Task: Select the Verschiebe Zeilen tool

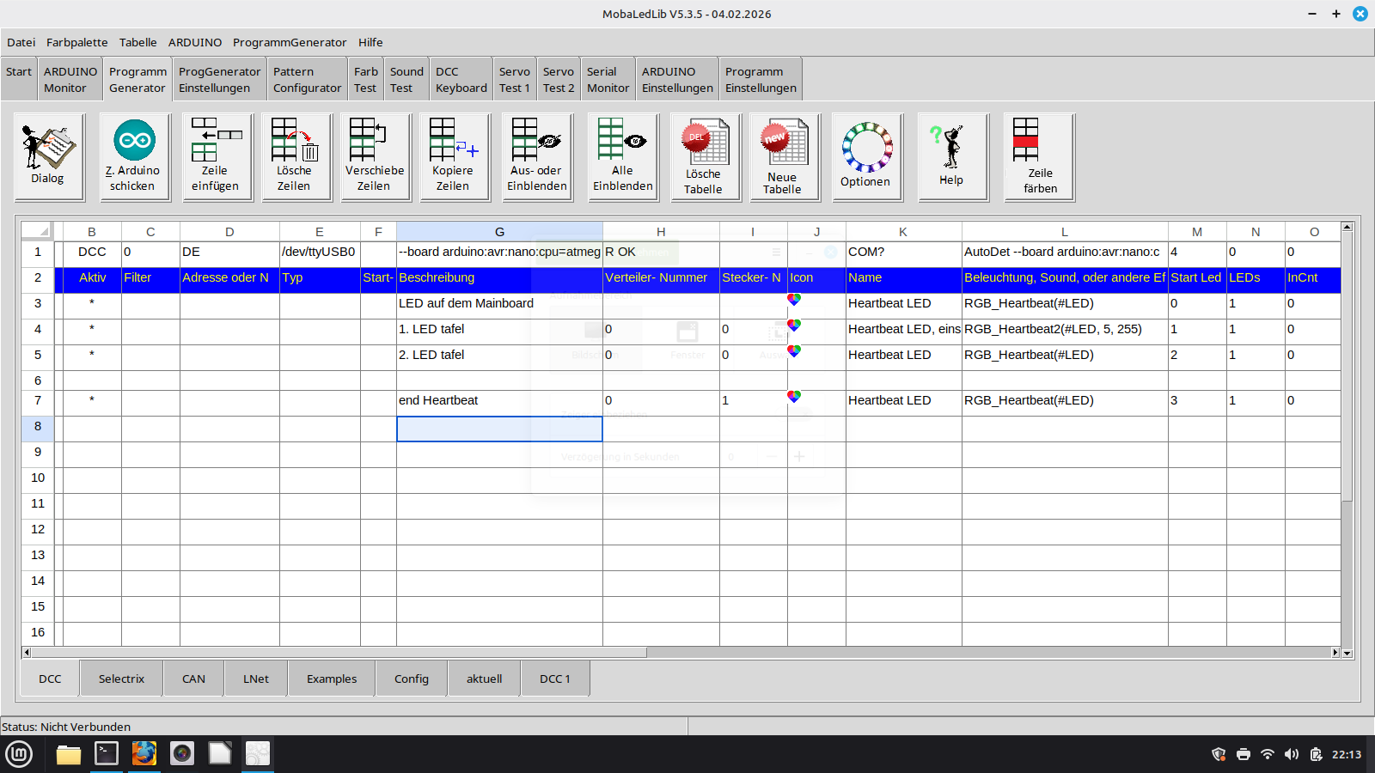Action: click(x=375, y=156)
